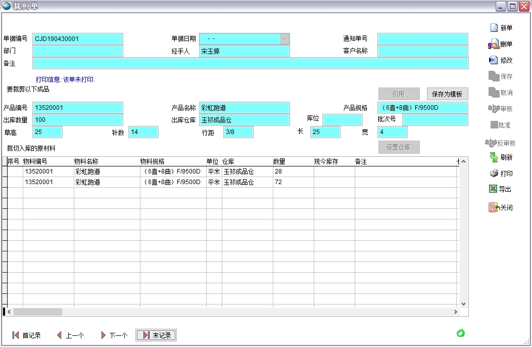Go to next record with 下一个
The height and width of the screenshot is (347, 532).
(103, 335)
